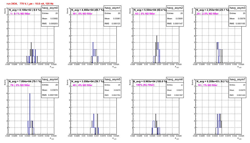Click the N_avg = 5.594e+04 label
Viewport: 250px width, 143px height.
150,10
